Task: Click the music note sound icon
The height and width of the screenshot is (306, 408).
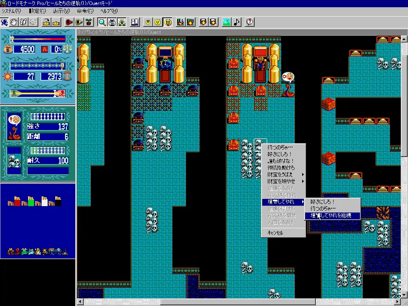Action: tap(237, 22)
